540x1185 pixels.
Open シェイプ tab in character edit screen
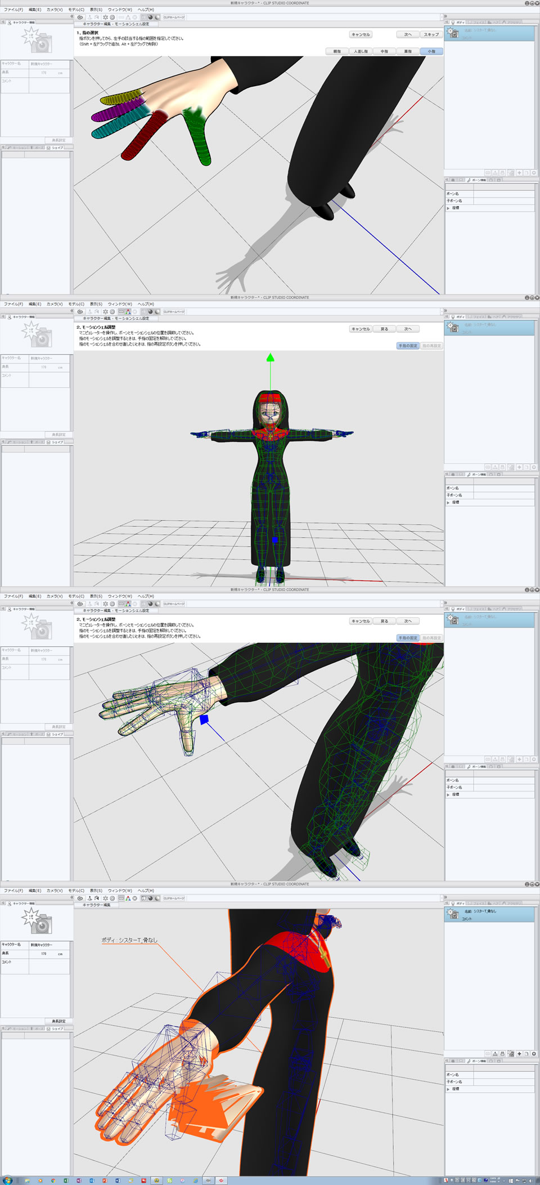56,1029
